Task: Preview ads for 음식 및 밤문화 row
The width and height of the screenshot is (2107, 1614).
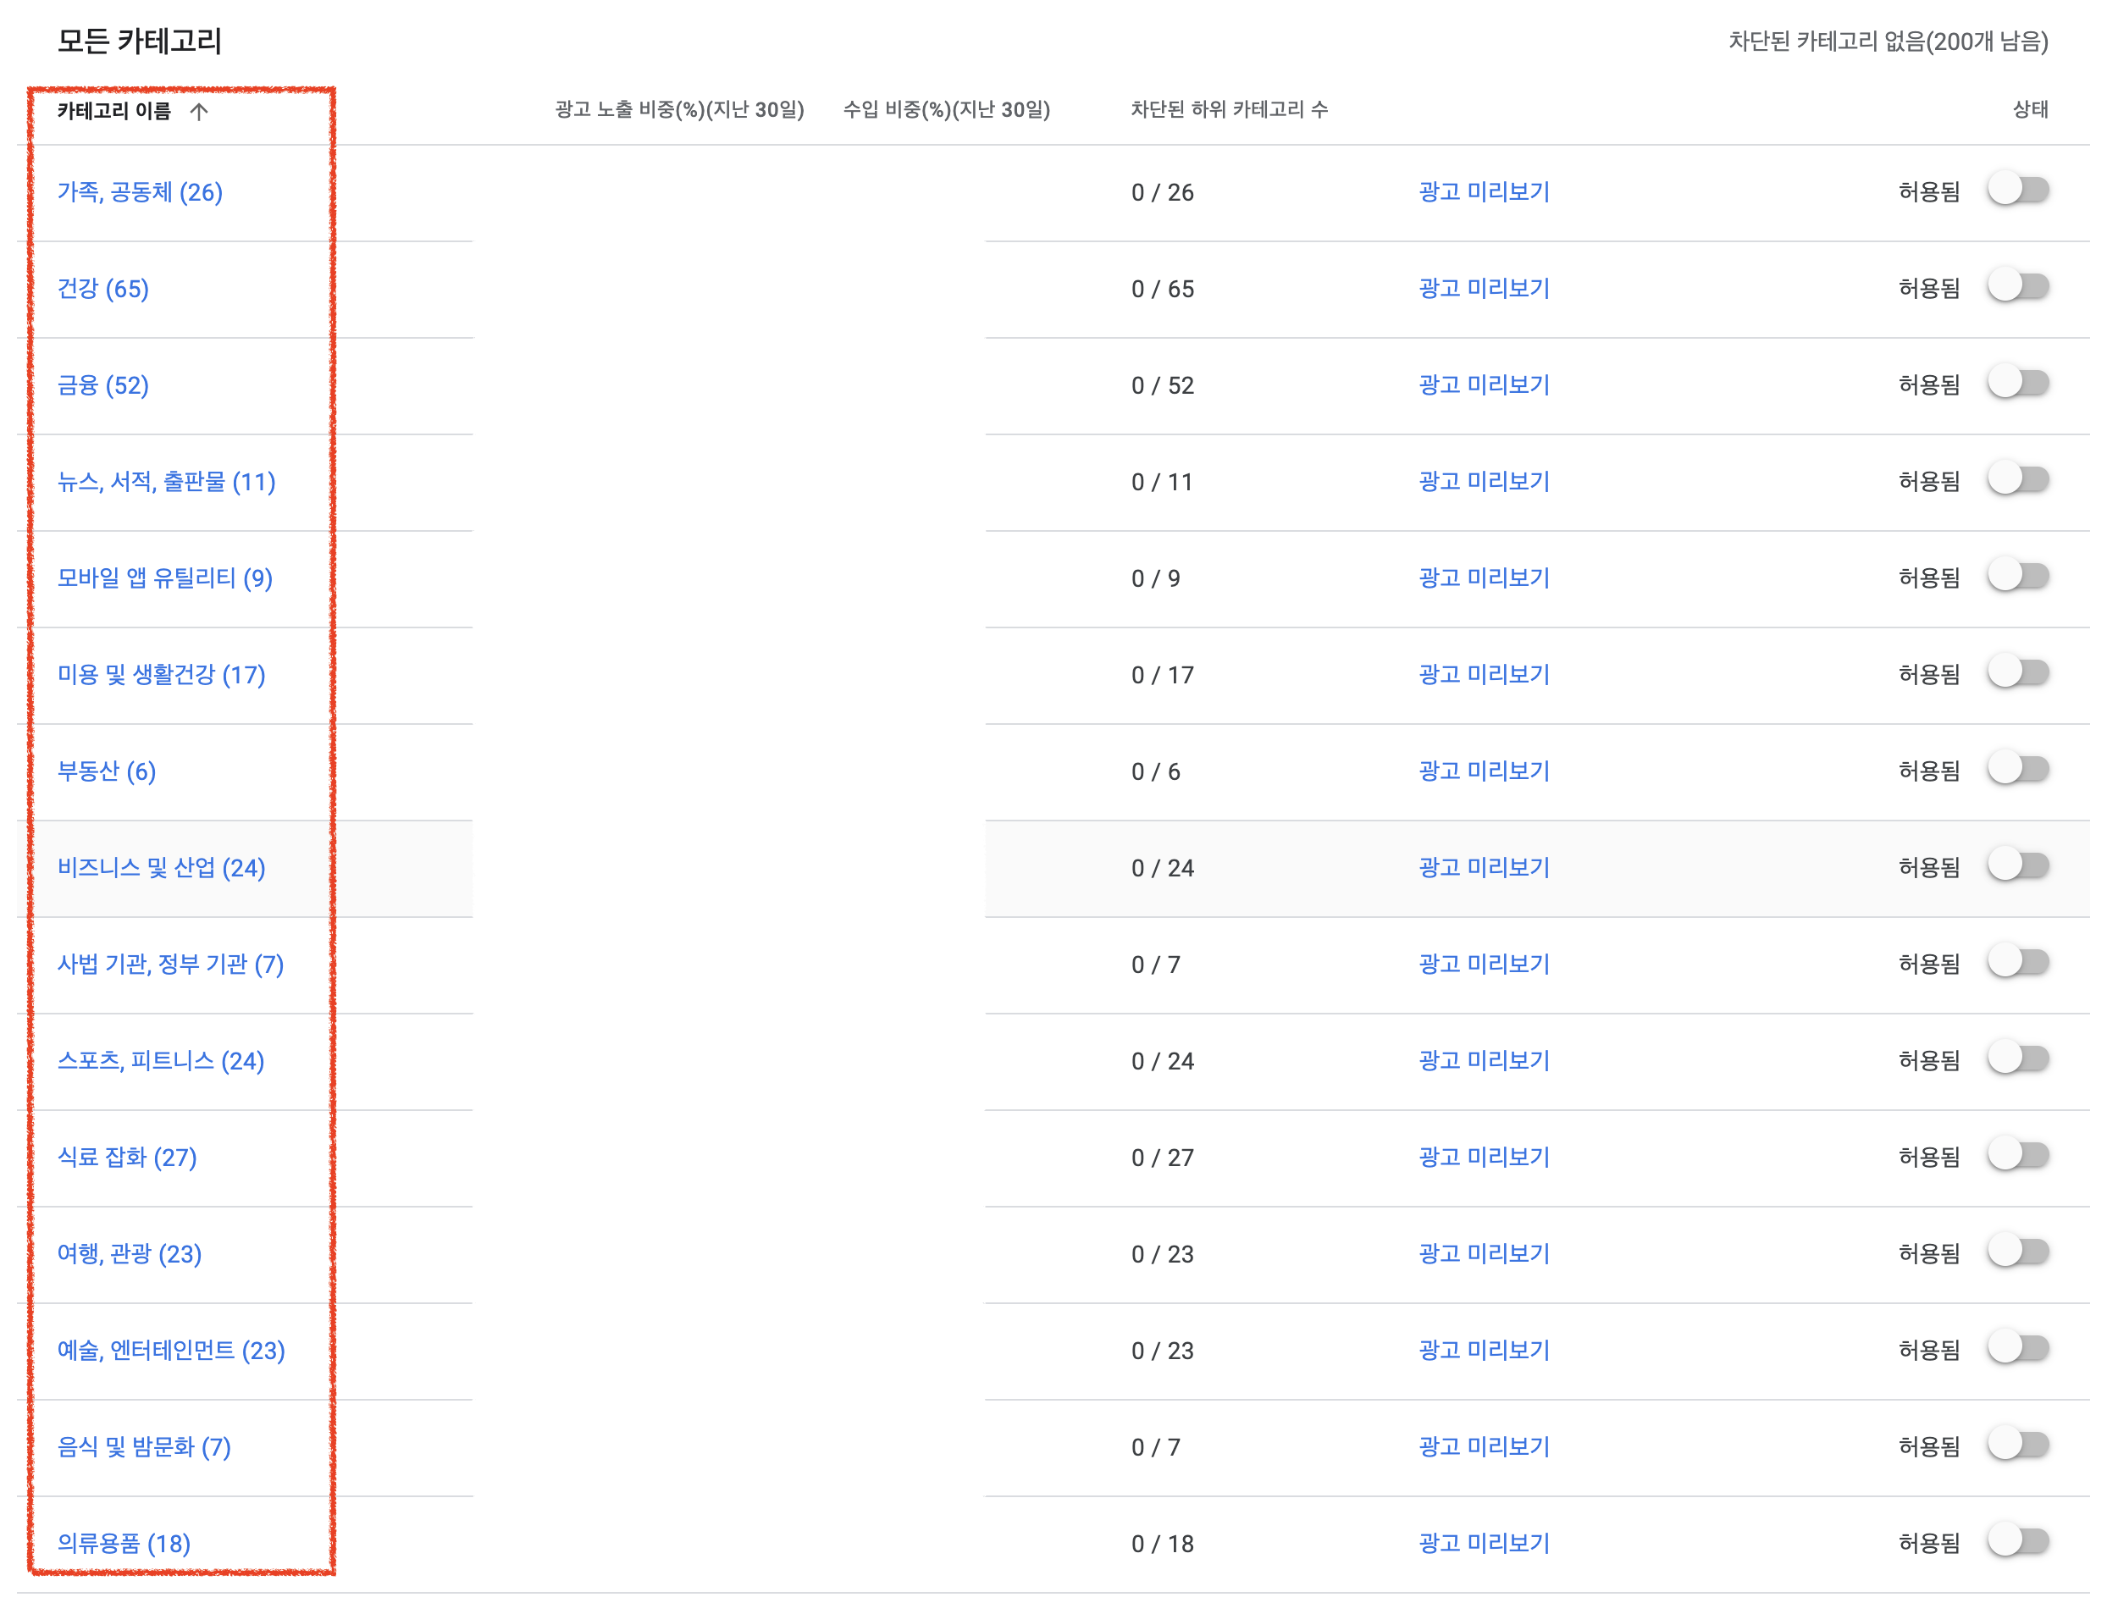Action: (1484, 1447)
